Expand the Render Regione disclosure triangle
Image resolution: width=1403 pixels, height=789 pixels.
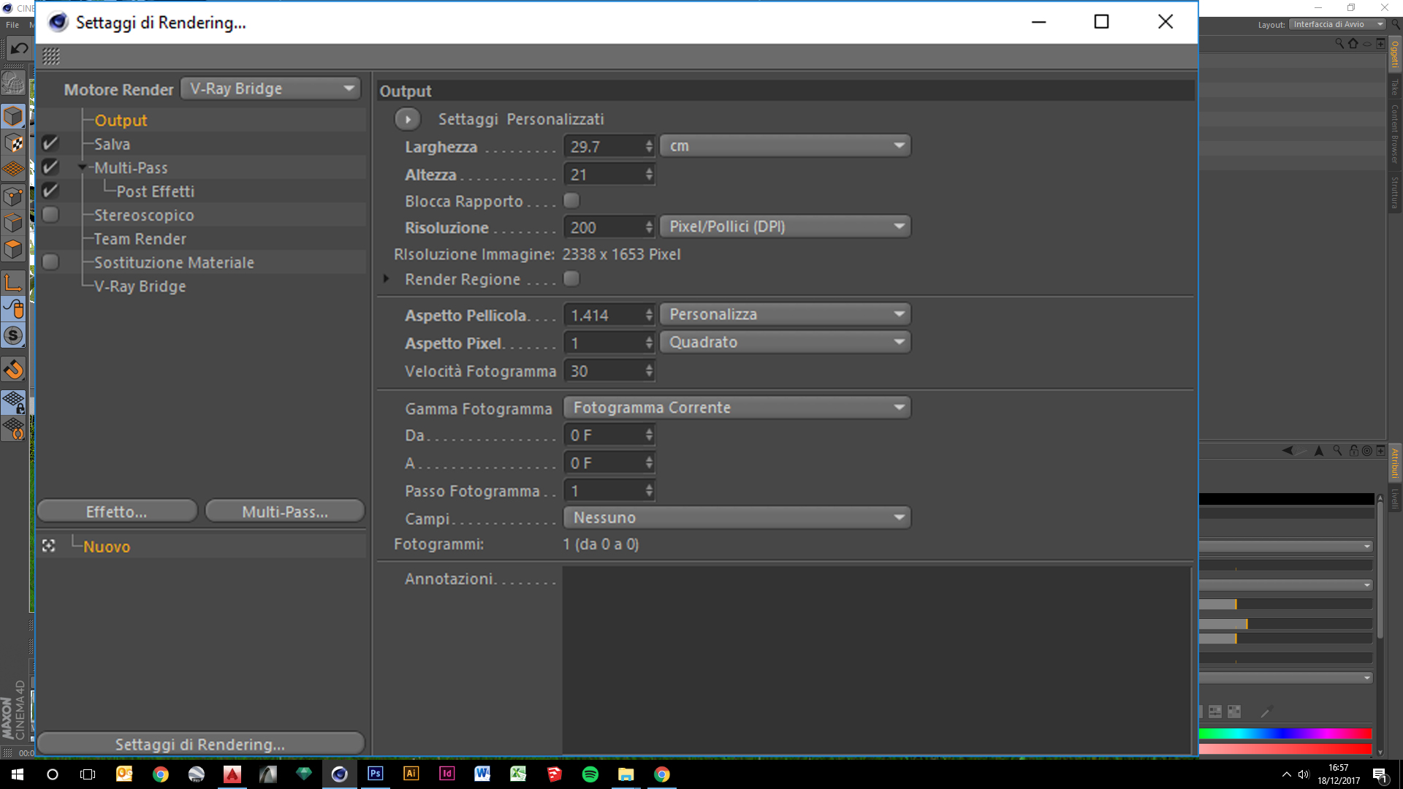[x=387, y=279]
